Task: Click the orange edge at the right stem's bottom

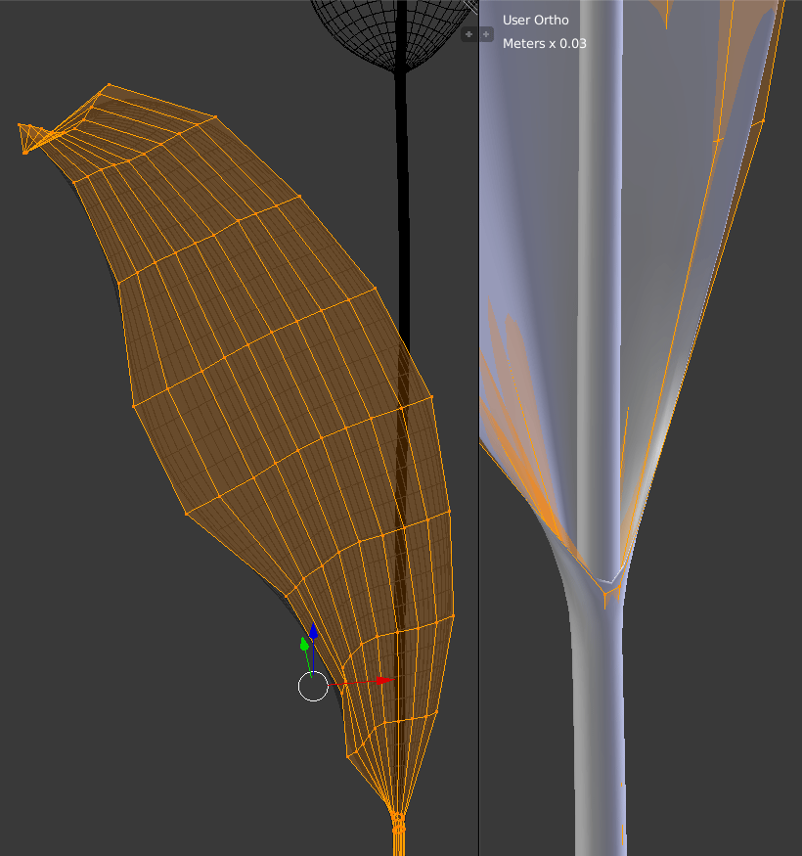Action: click(623, 836)
